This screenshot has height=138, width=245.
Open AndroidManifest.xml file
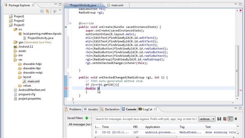[32, 90]
